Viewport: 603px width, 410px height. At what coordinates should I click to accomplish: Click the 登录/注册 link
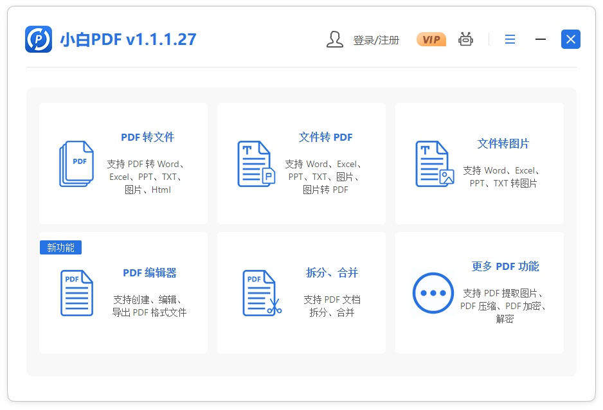(377, 39)
